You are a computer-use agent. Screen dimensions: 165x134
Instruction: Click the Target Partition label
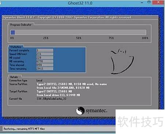(18, 92)
